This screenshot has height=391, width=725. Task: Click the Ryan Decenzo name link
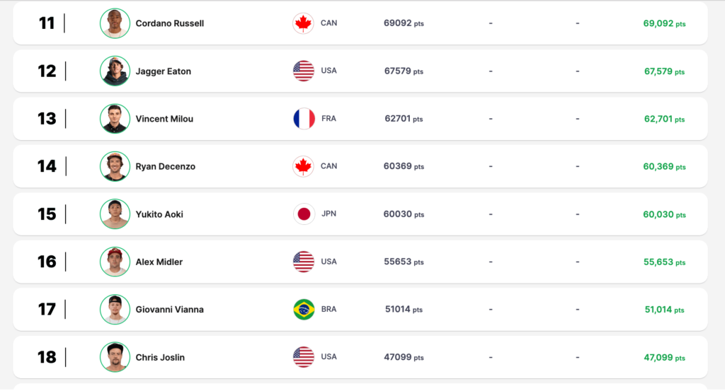165,167
